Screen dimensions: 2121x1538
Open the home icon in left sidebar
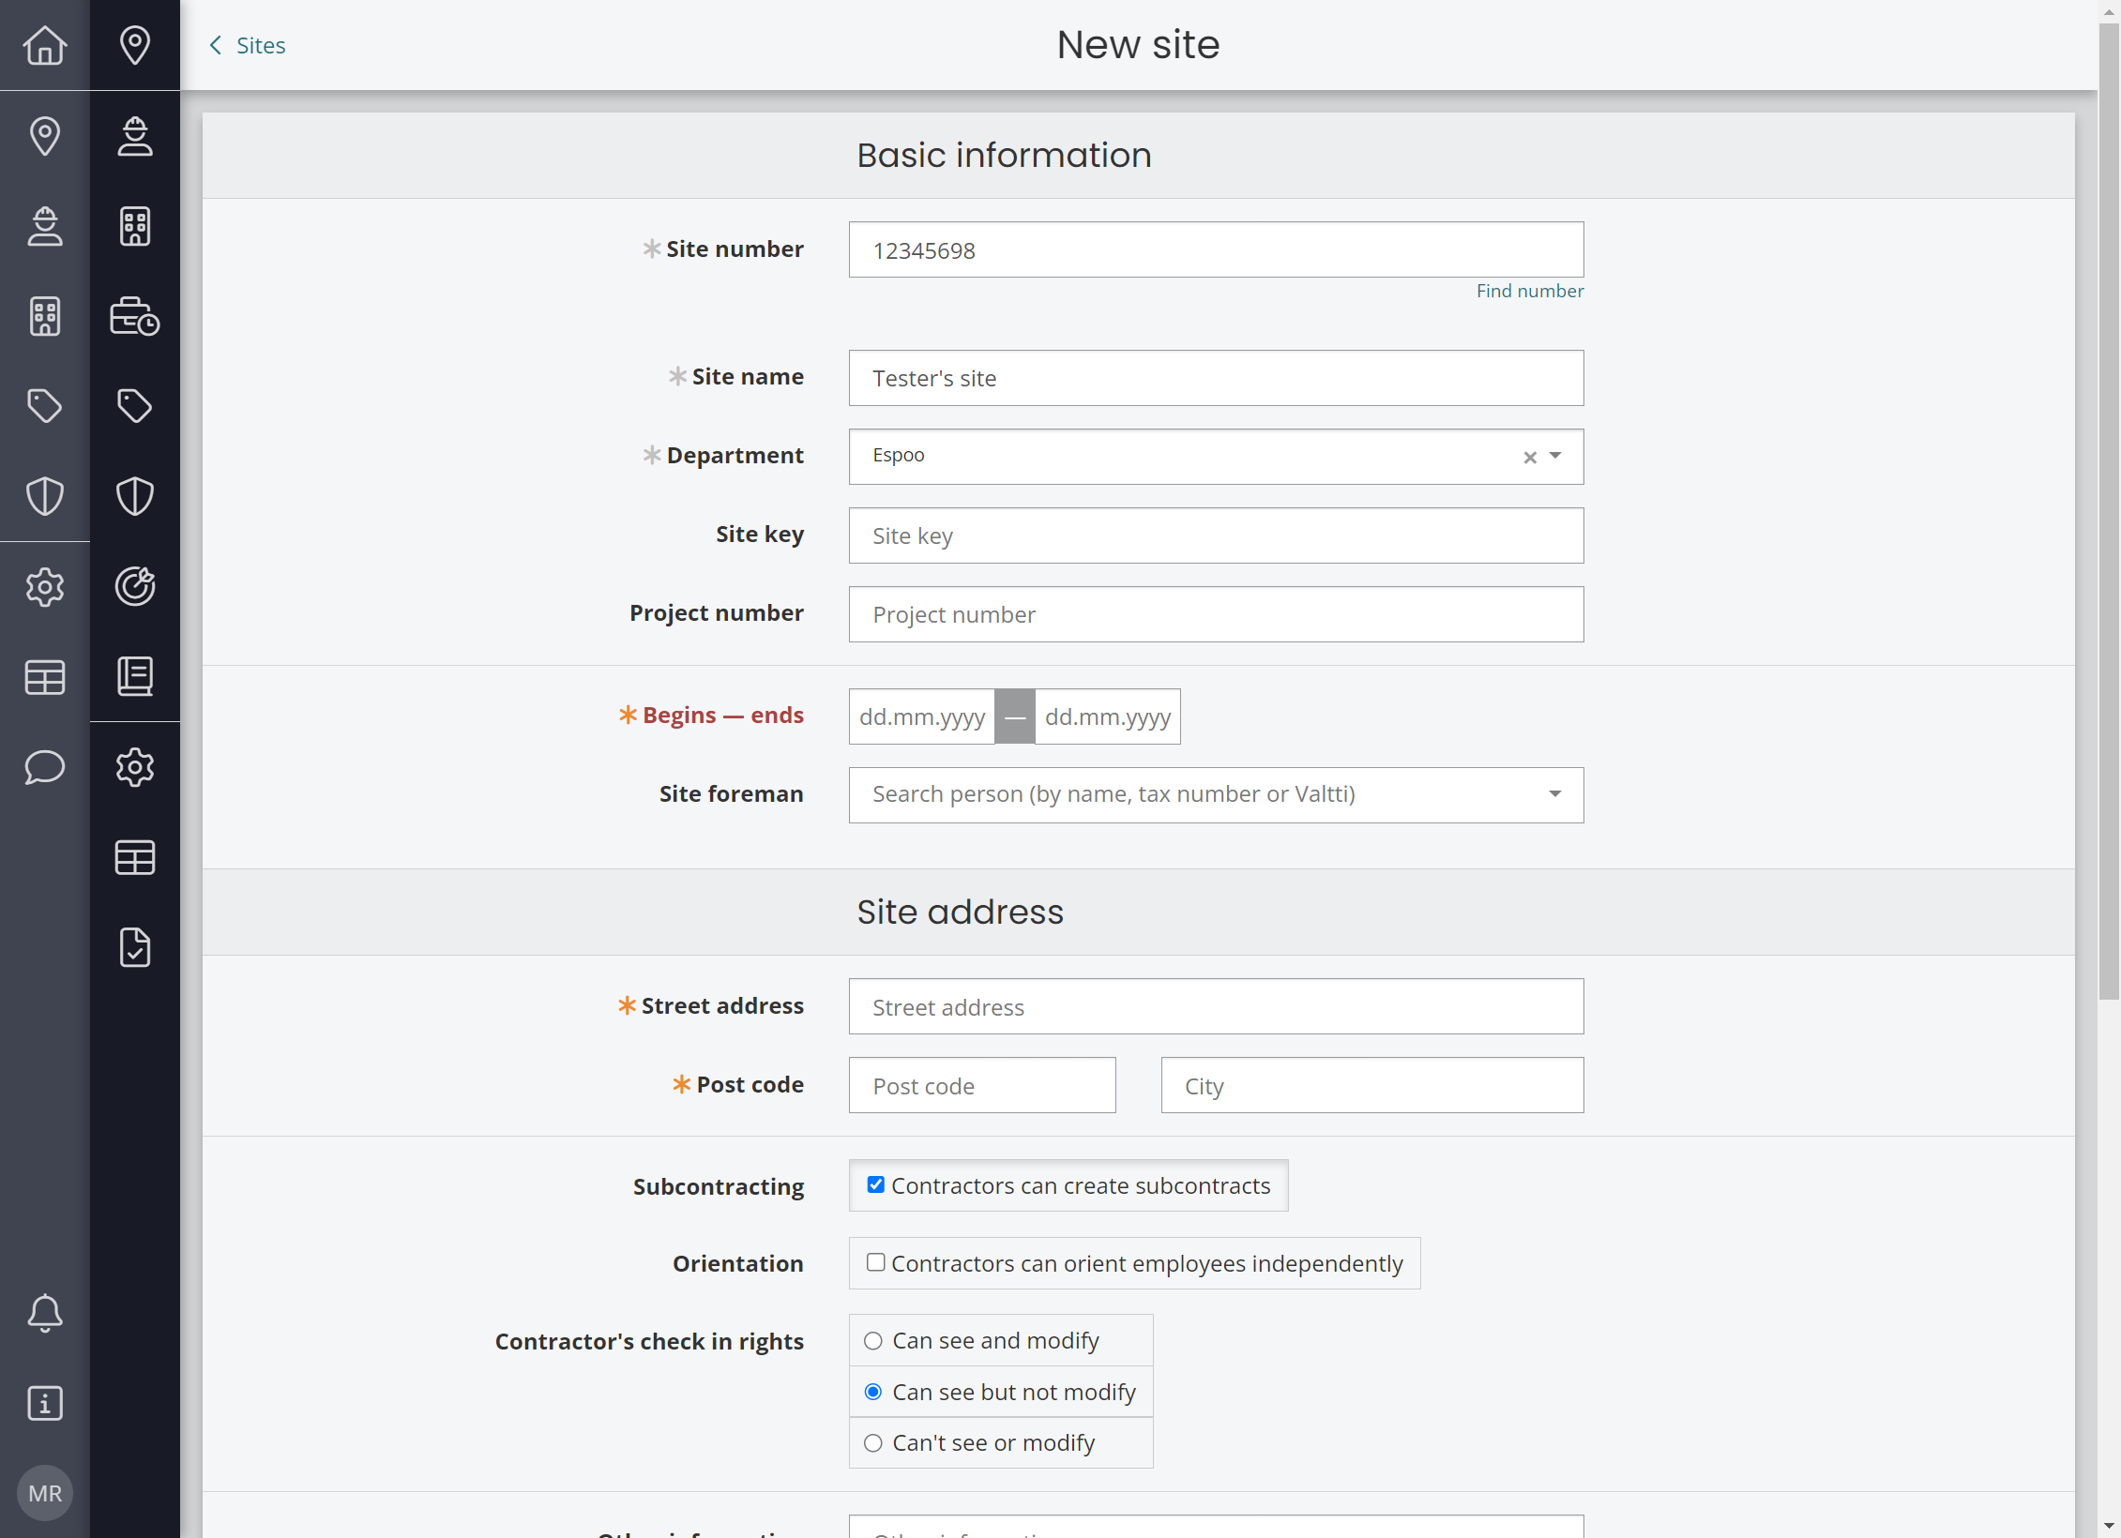tap(45, 45)
